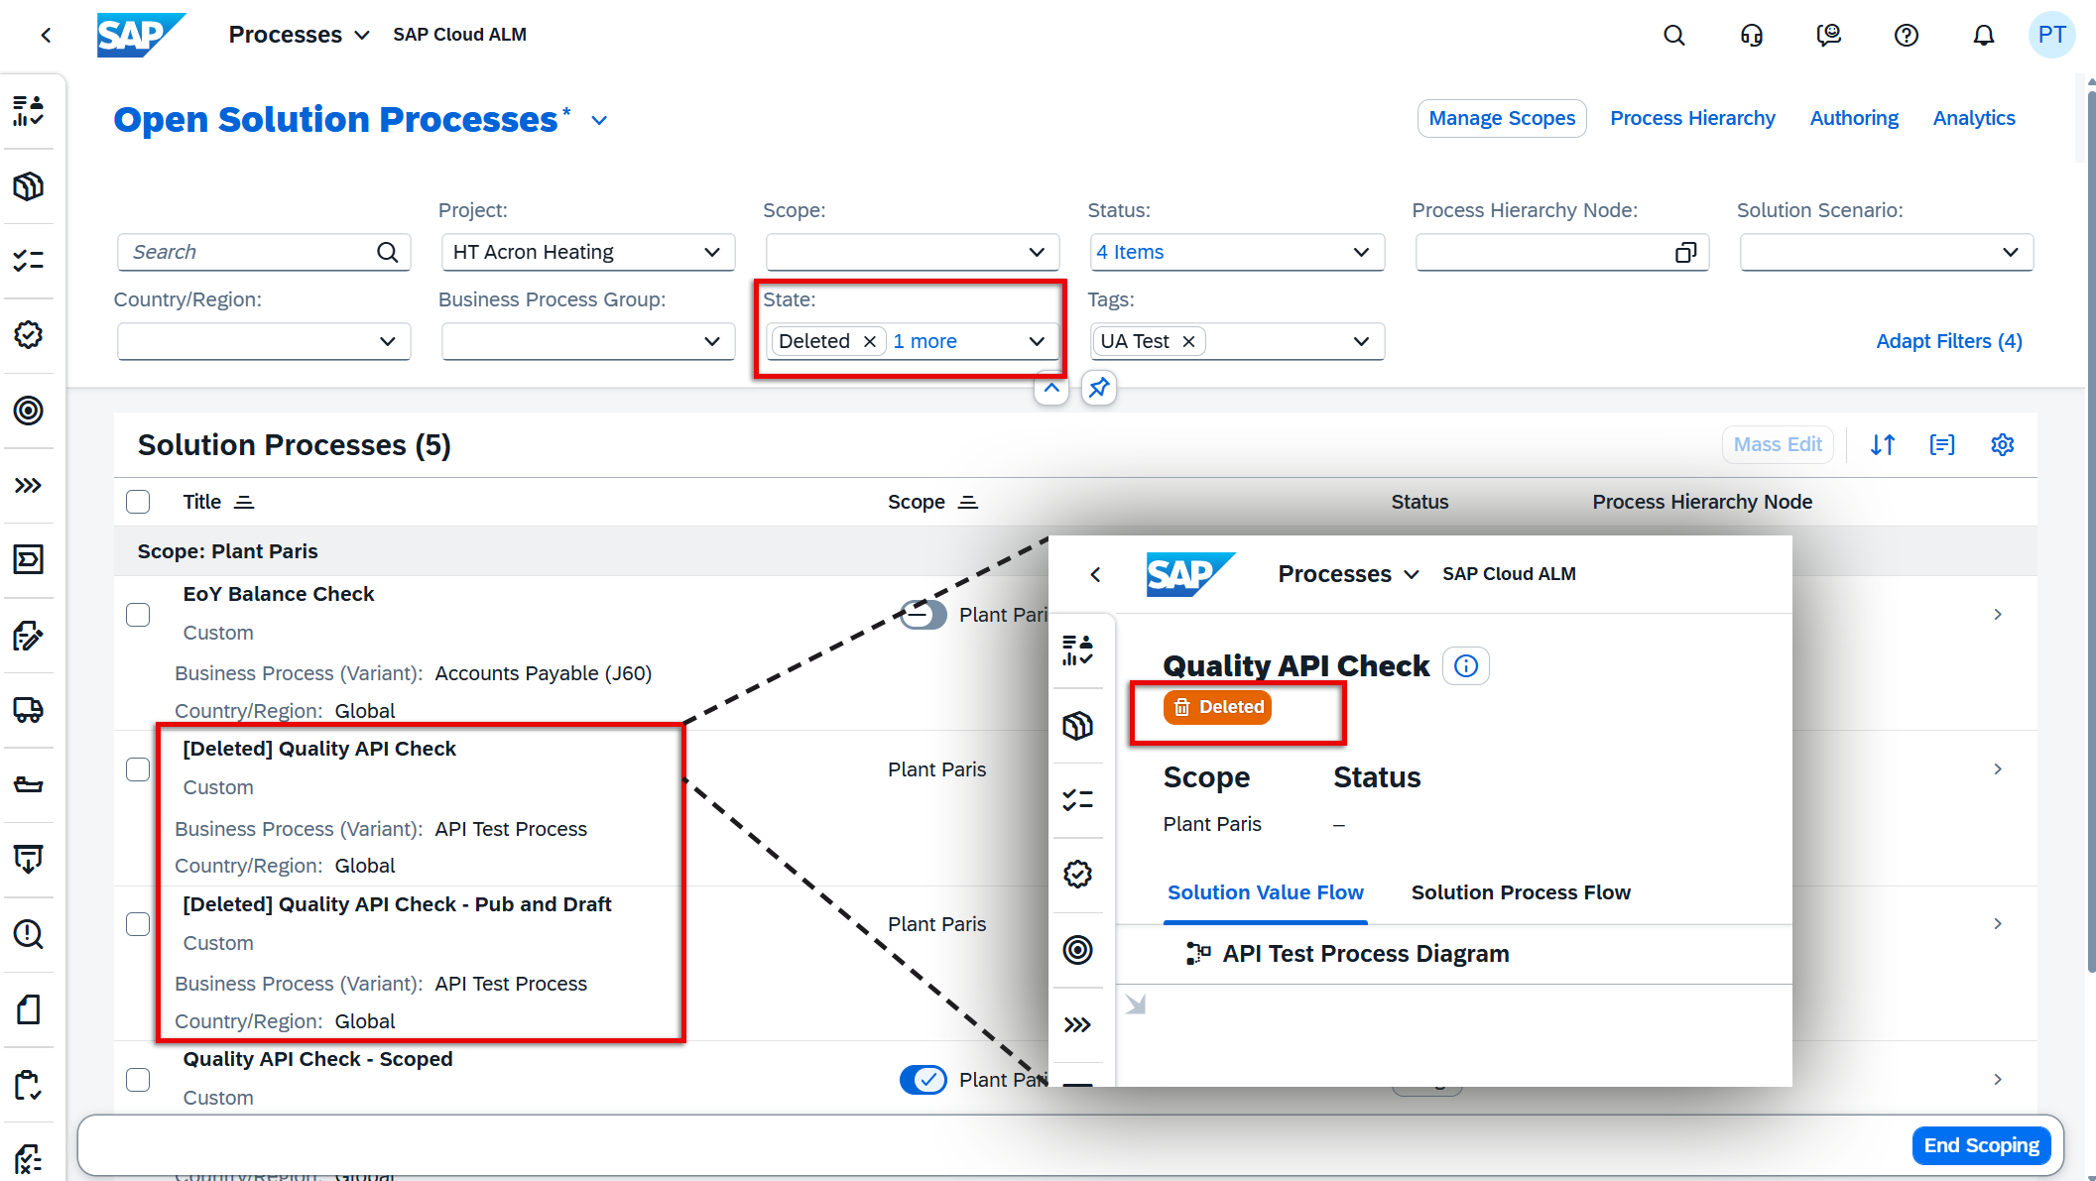Open the Tags dropdown
2096x1181 pixels.
[x=1361, y=341]
